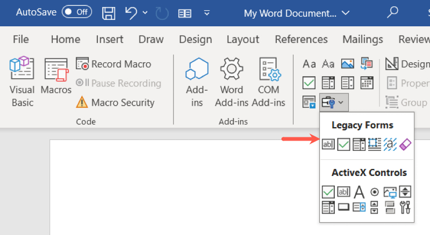The width and height of the screenshot is (430, 235).
Task: Insert Combo Box content control
Action: coord(328,83)
